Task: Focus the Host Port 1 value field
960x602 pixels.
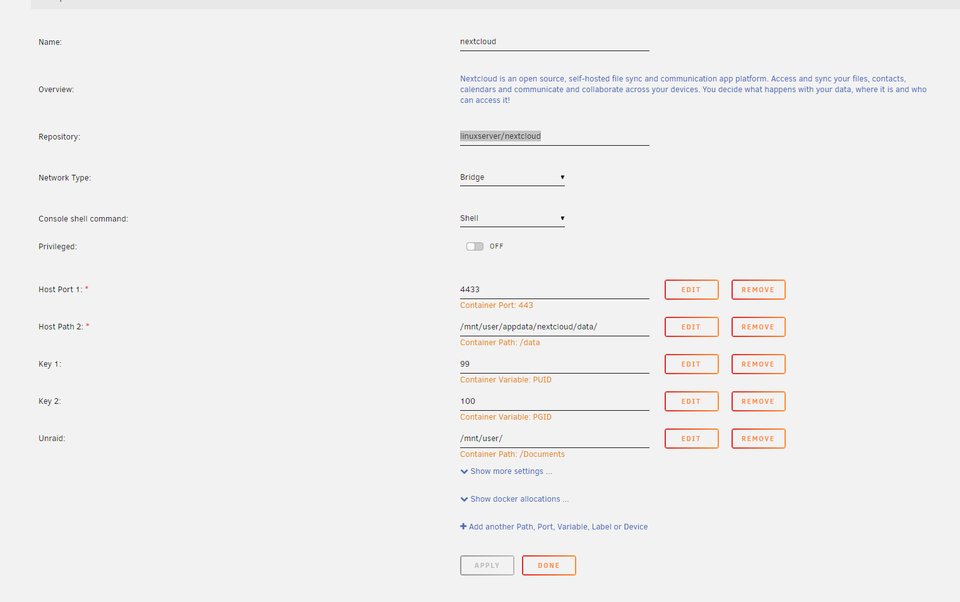Action: pos(554,290)
